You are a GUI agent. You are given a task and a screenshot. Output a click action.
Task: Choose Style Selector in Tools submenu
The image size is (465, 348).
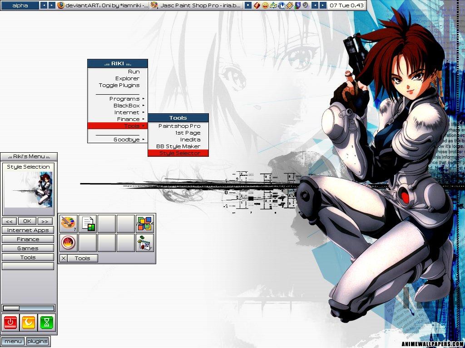[178, 153]
